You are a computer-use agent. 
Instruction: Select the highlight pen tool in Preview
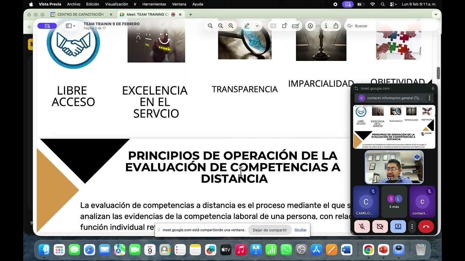247,26
